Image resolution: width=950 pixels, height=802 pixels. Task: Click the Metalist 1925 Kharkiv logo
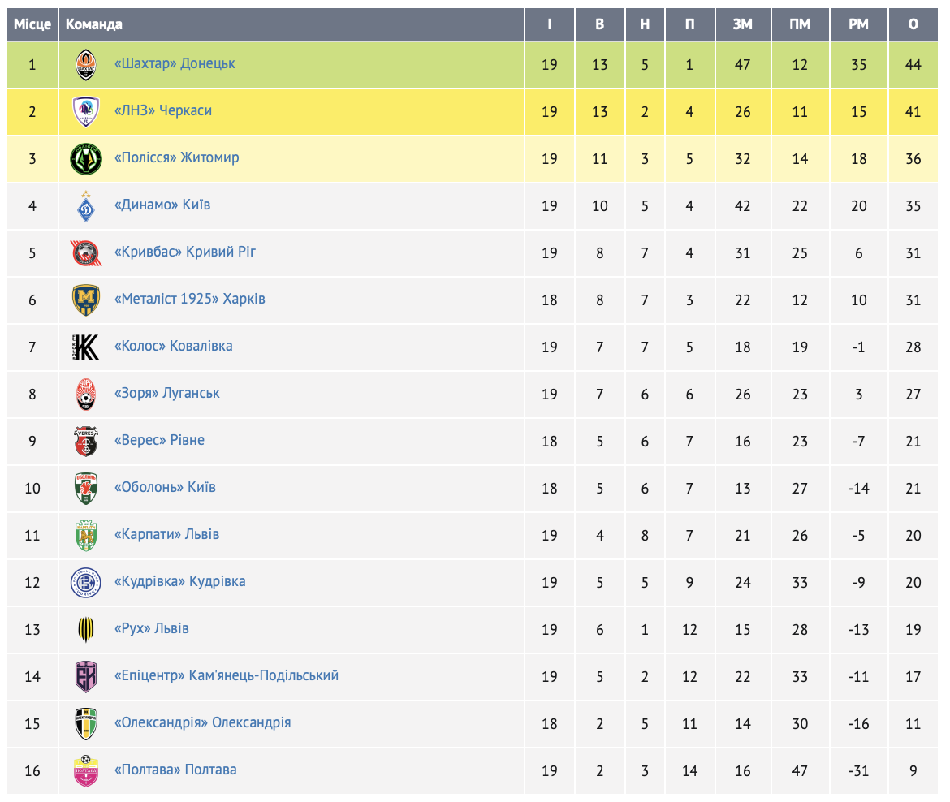[x=86, y=300]
